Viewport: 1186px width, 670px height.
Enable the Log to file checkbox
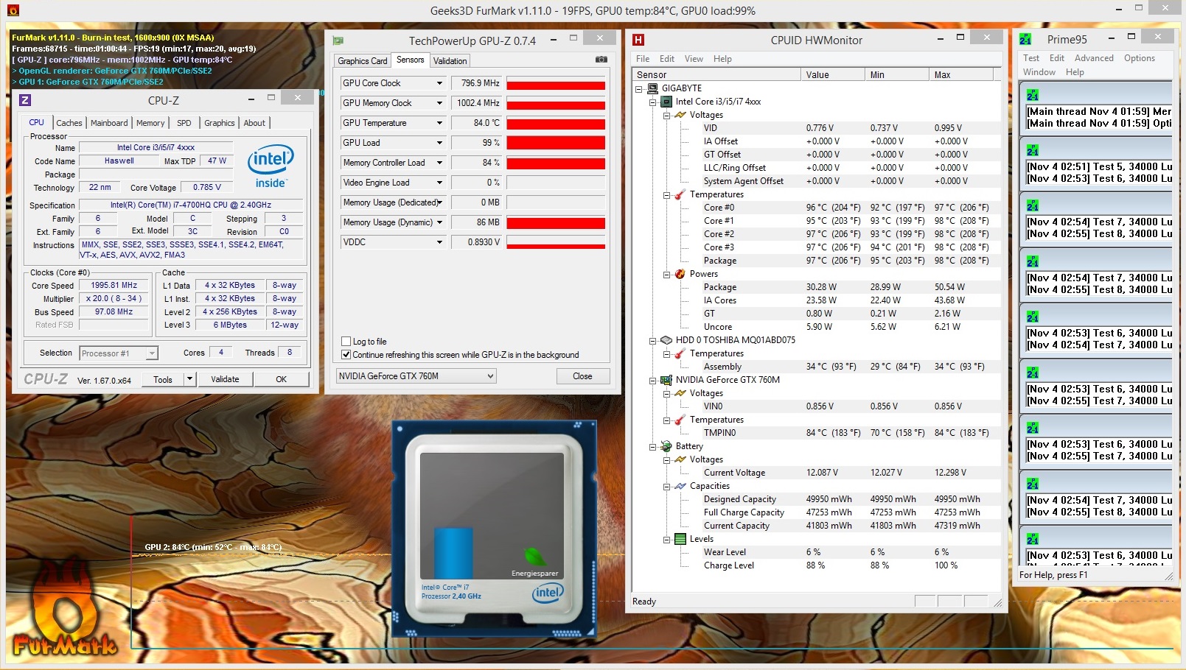[346, 342]
